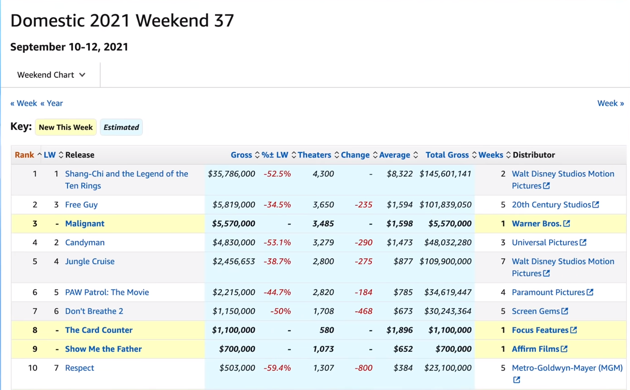This screenshot has width=630, height=390.
Task: Open Don't Breathe 2 release page
Action: tap(94, 311)
